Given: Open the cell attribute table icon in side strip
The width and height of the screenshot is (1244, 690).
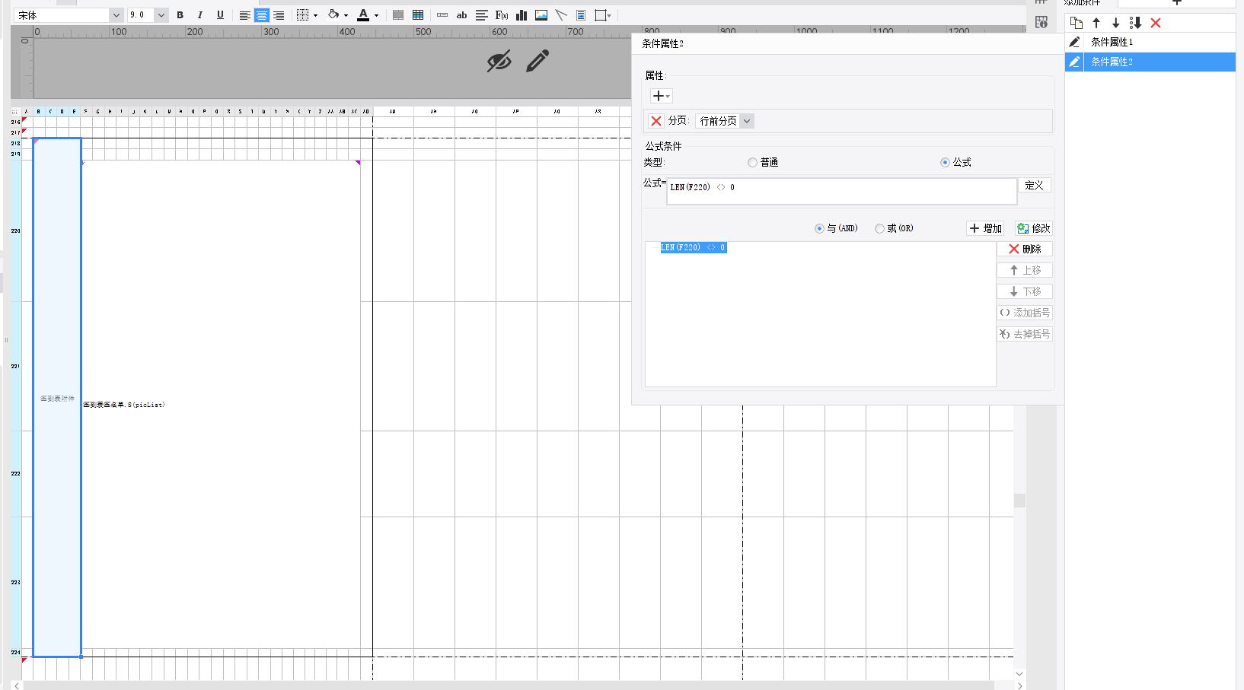Looking at the screenshot, I should pos(1041,22).
